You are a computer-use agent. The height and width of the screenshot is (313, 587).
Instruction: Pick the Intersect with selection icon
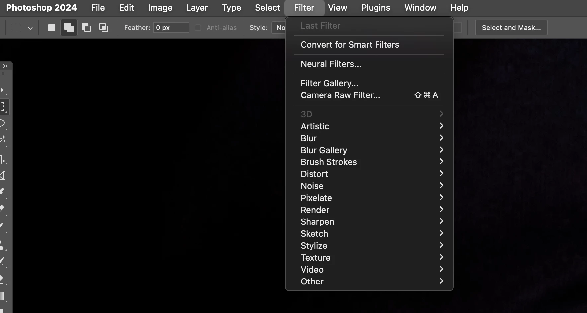click(104, 28)
